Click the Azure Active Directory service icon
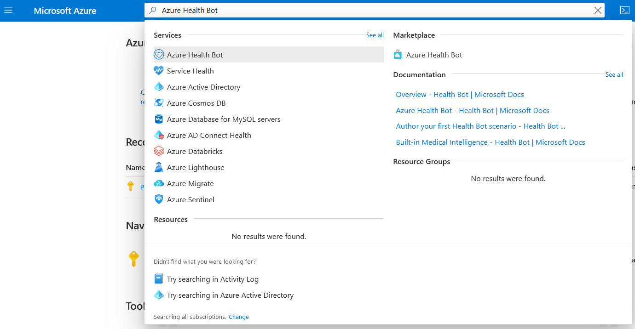This screenshot has width=635, height=329. click(159, 87)
